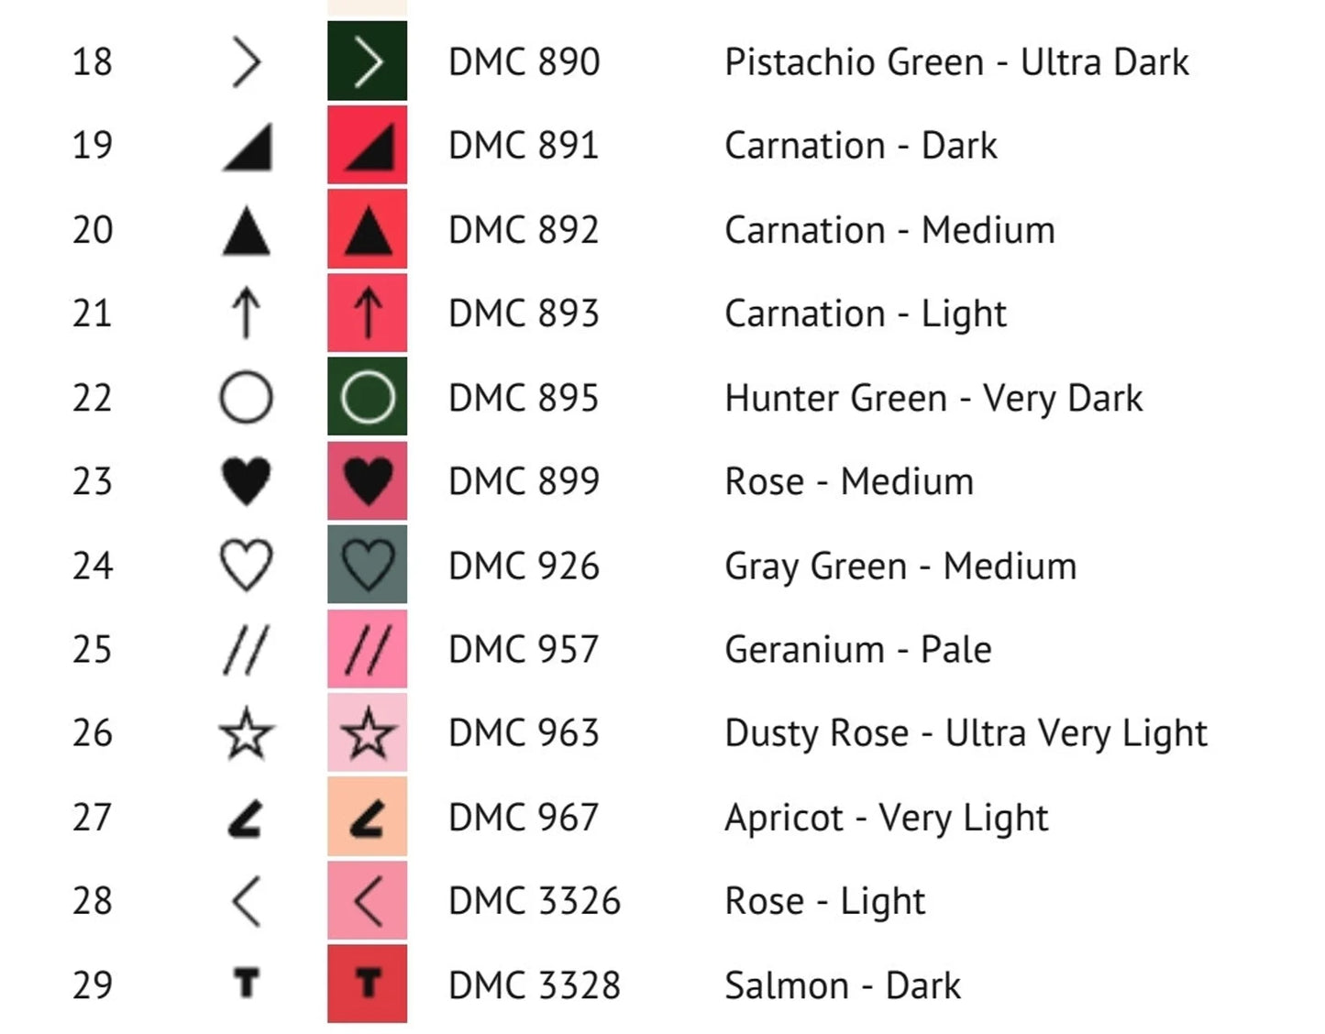Click the solid black heart symbol beside number 23
Viewport: 1325px width, 1034px height.
pos(246,481)
